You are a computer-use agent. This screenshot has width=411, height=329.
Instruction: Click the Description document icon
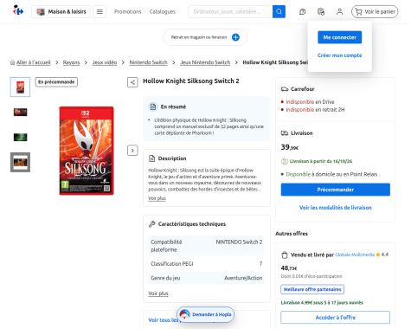click(x=151, y=158)
